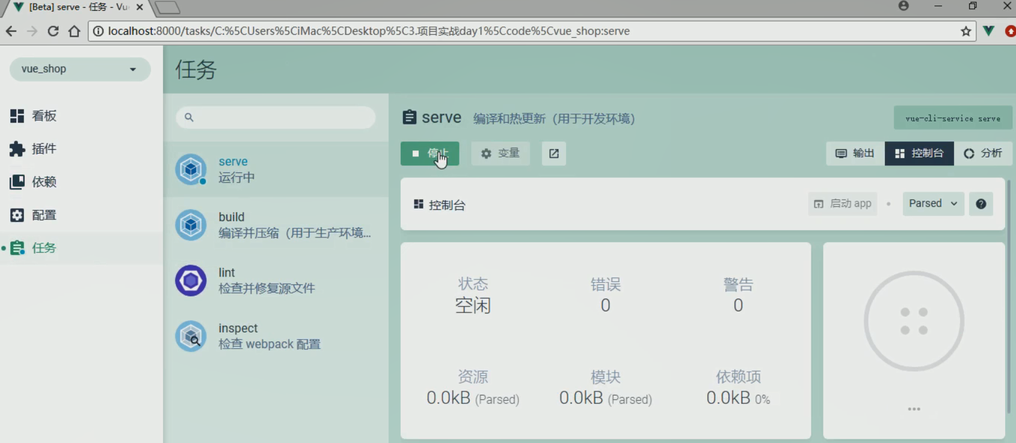Click the 状态 空闲 status value

[473, 305]
